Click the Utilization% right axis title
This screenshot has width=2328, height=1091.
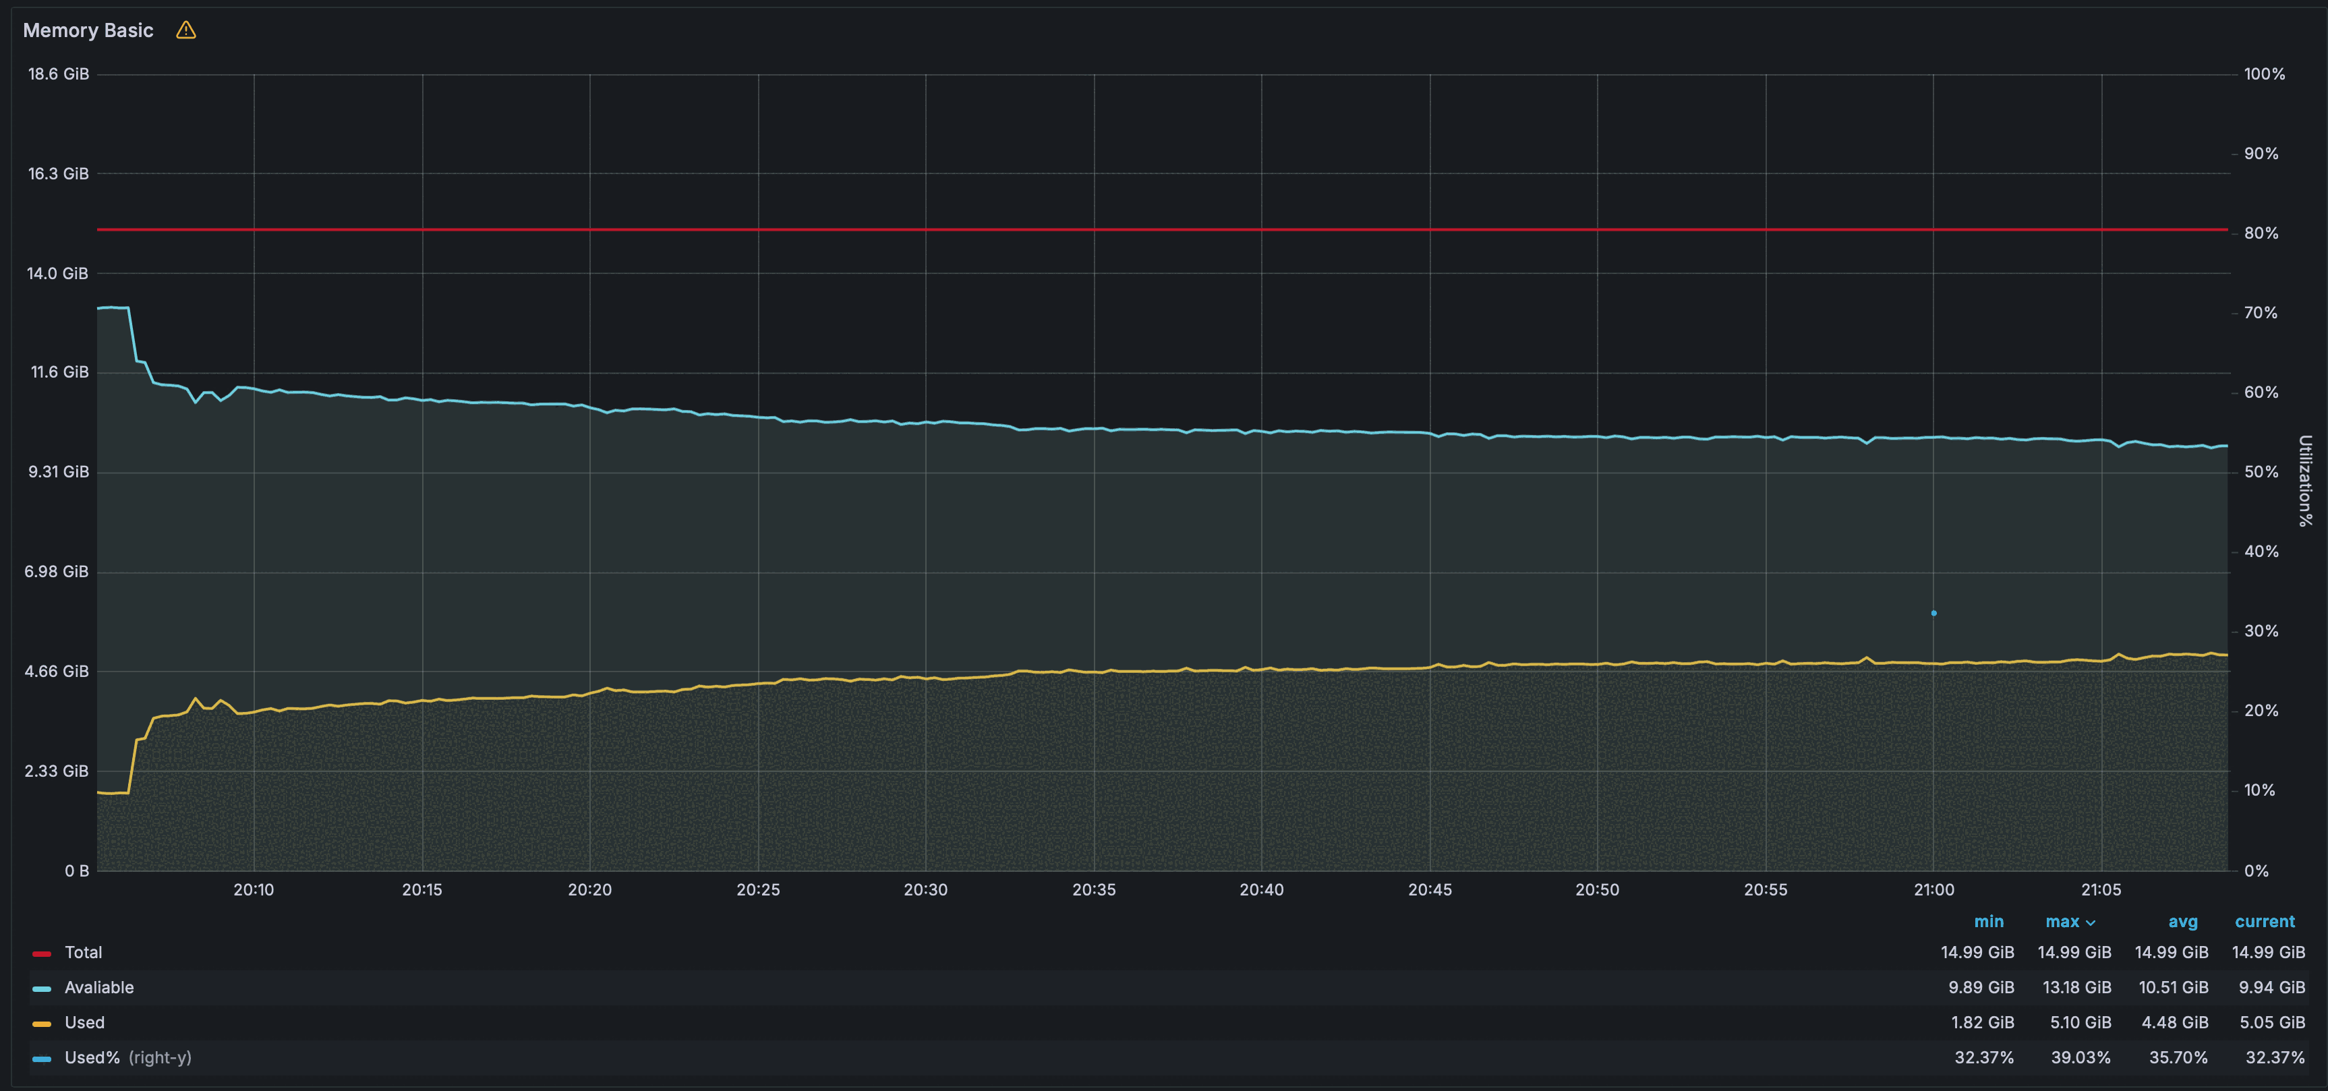coord(2304,480)
